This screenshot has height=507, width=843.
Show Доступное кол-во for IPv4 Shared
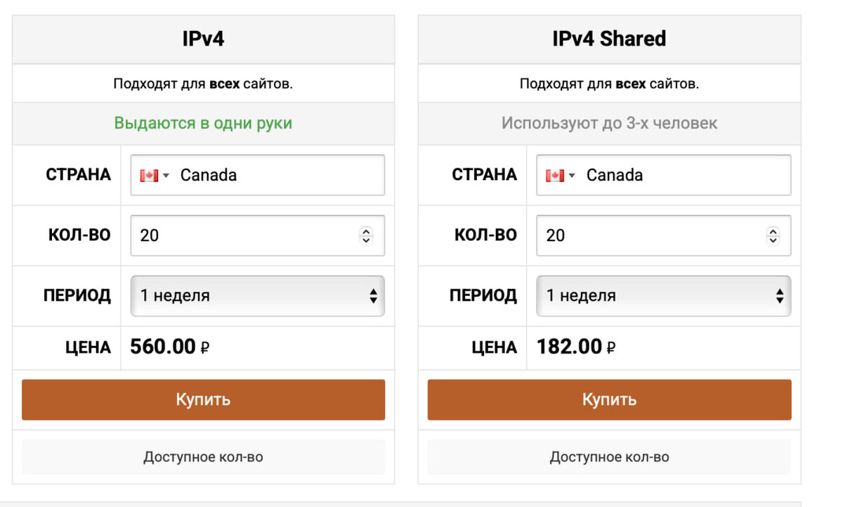coord(609,457)
